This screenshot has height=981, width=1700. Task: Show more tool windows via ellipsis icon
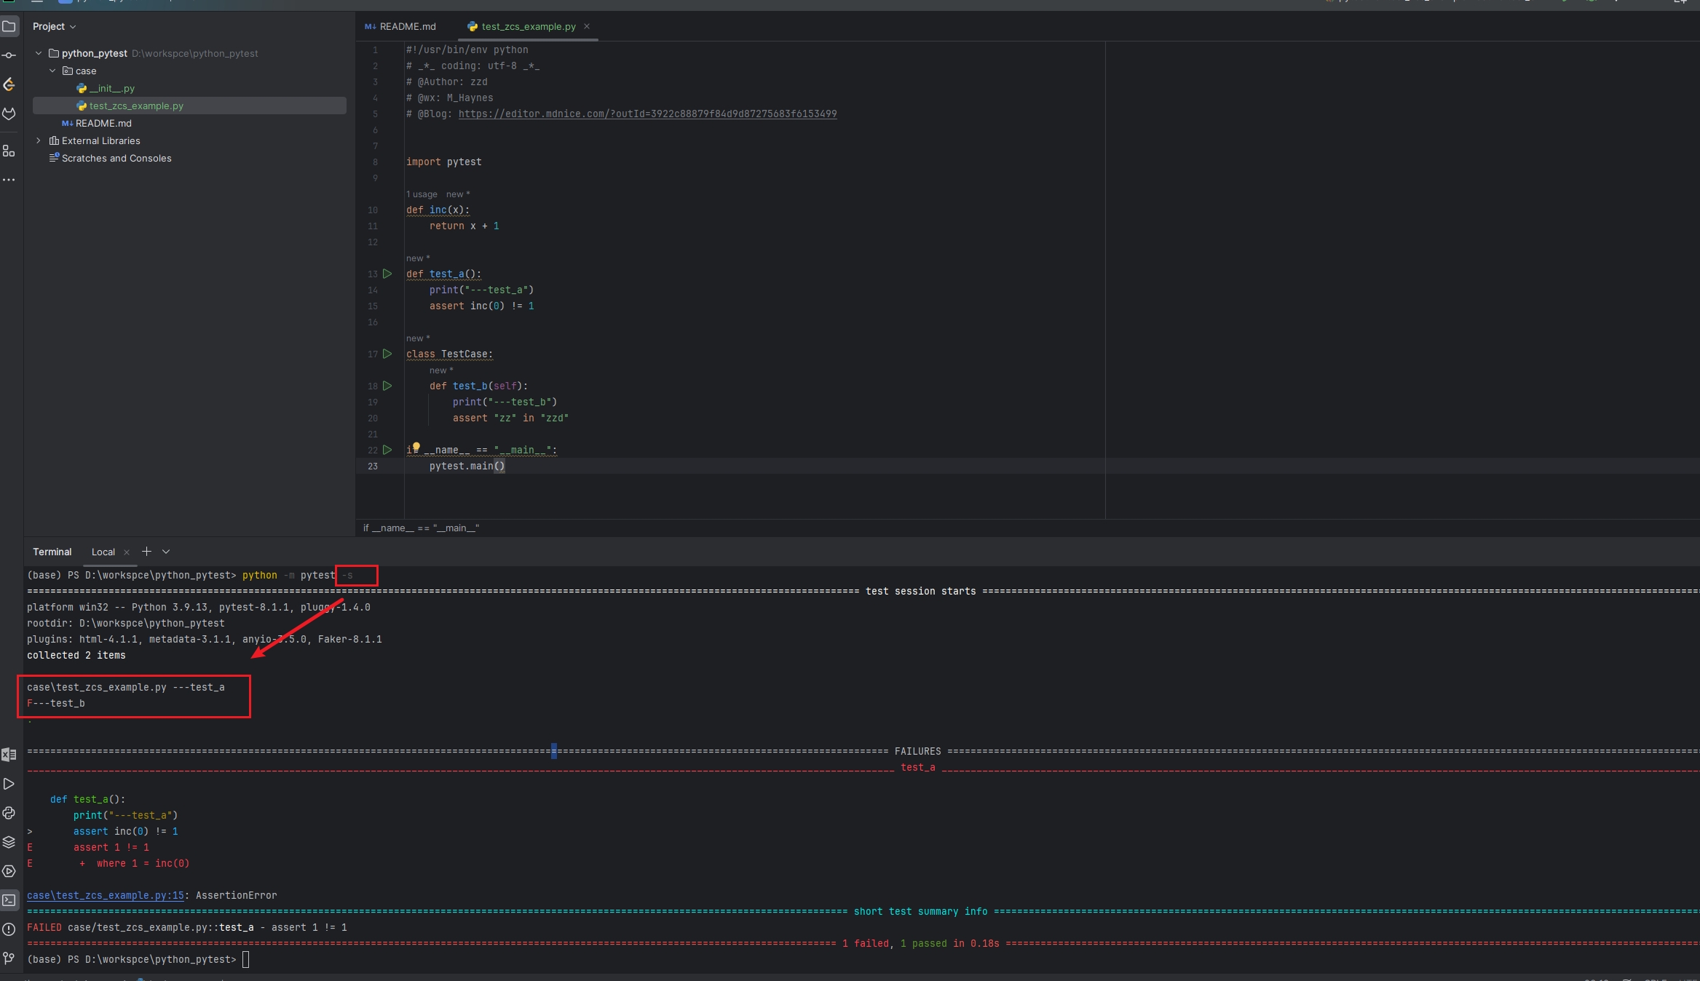click(x=9, y=180)
